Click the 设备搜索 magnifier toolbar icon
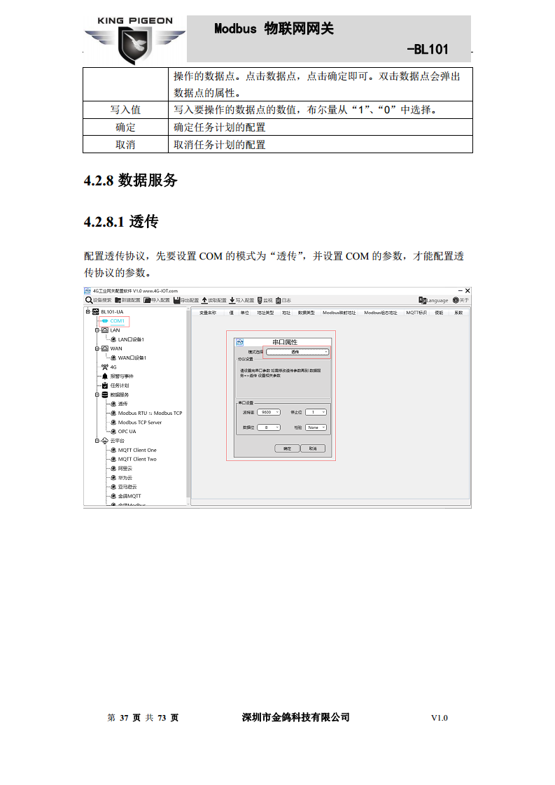This screenshot has height=785, width=555. pyautogui.click(x=89, y=300)
